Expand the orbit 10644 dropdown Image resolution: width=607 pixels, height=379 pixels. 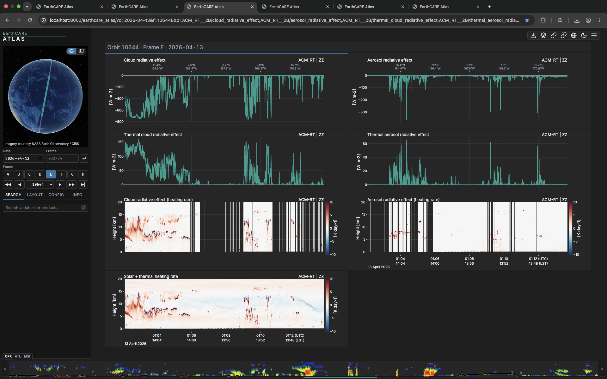coord(40,184)
